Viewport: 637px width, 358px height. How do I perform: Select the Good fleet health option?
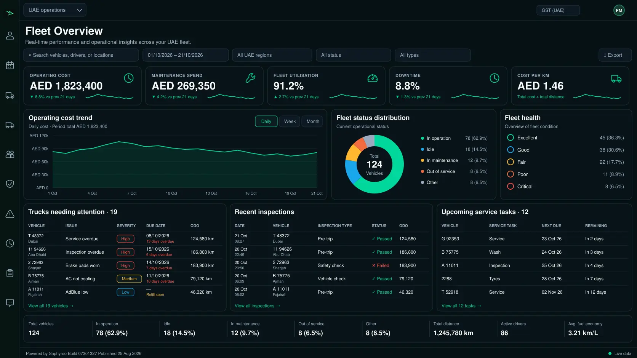(511, 150)
